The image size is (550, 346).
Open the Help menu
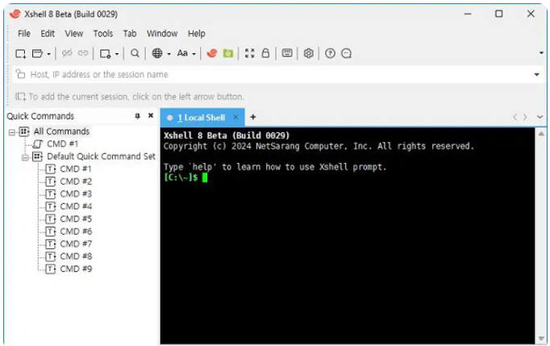197,34
